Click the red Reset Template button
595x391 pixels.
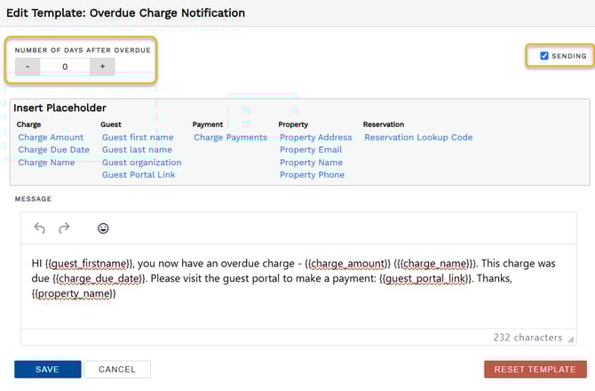point(535,369)
